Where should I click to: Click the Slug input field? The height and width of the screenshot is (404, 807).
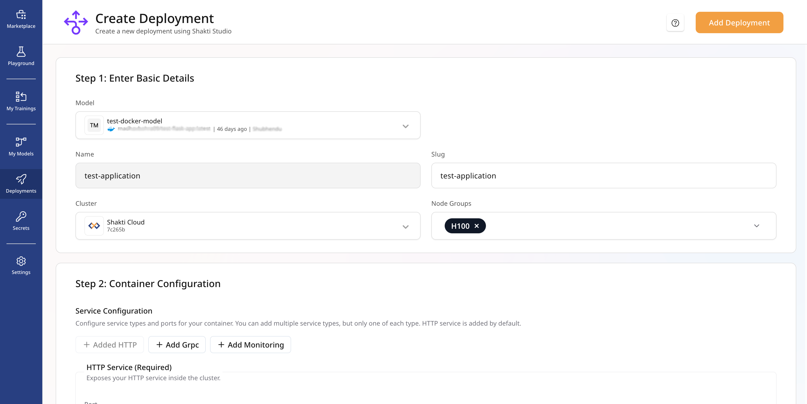click(603, 176)
